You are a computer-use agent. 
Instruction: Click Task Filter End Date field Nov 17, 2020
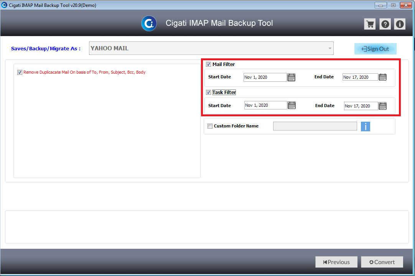[361, 106]
